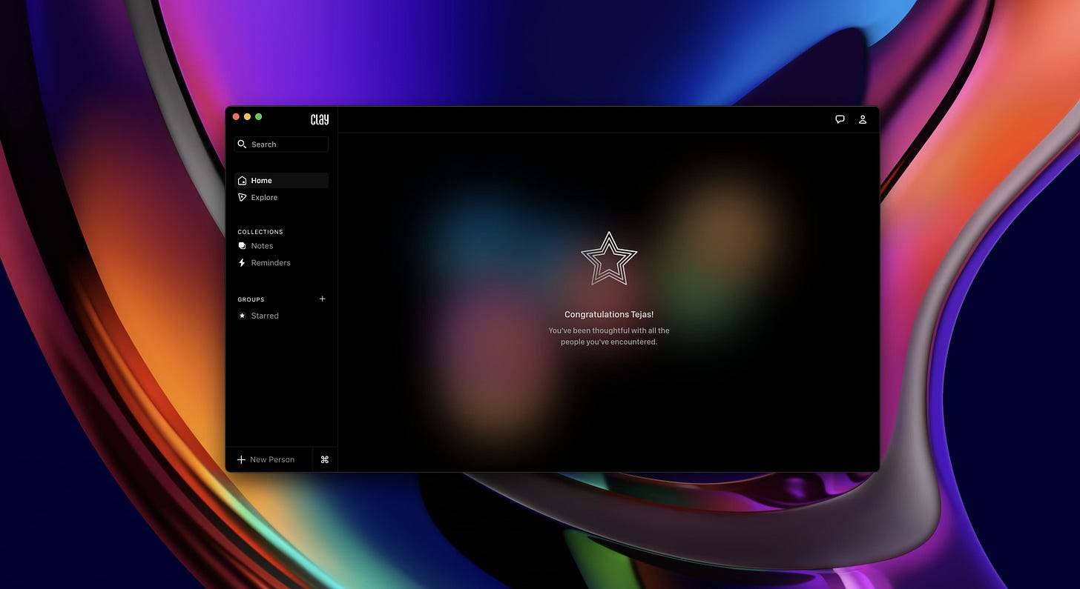Click the GROUPS section label
Screen dimensions: 1080x589
[x=251, y=299]
